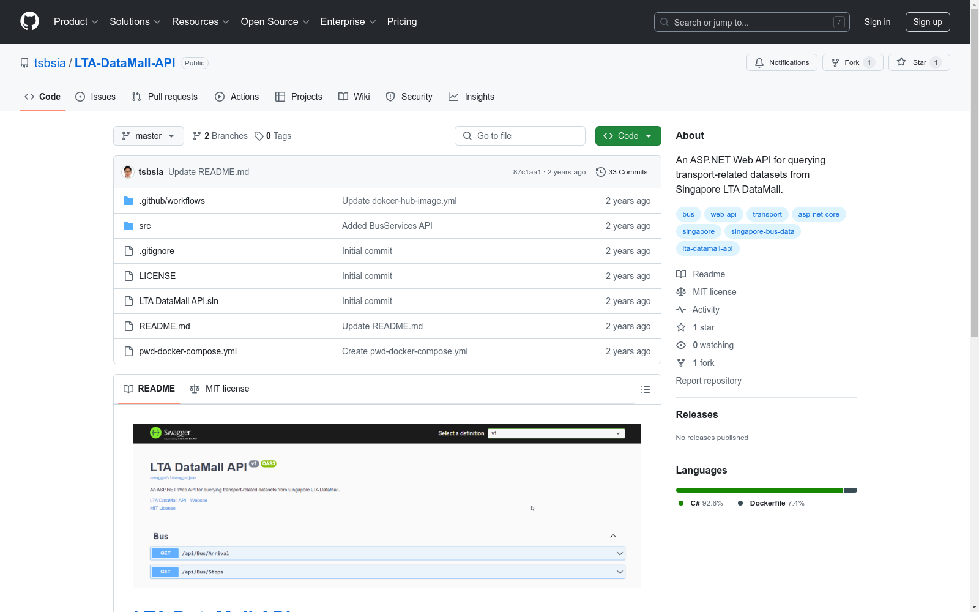This screenshot has height=612, width=979.
Task: Open the Insights tab
Action: point(471,97)
